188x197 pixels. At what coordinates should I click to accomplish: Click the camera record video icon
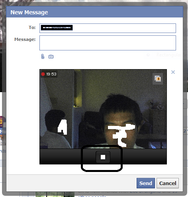(51, 57)
